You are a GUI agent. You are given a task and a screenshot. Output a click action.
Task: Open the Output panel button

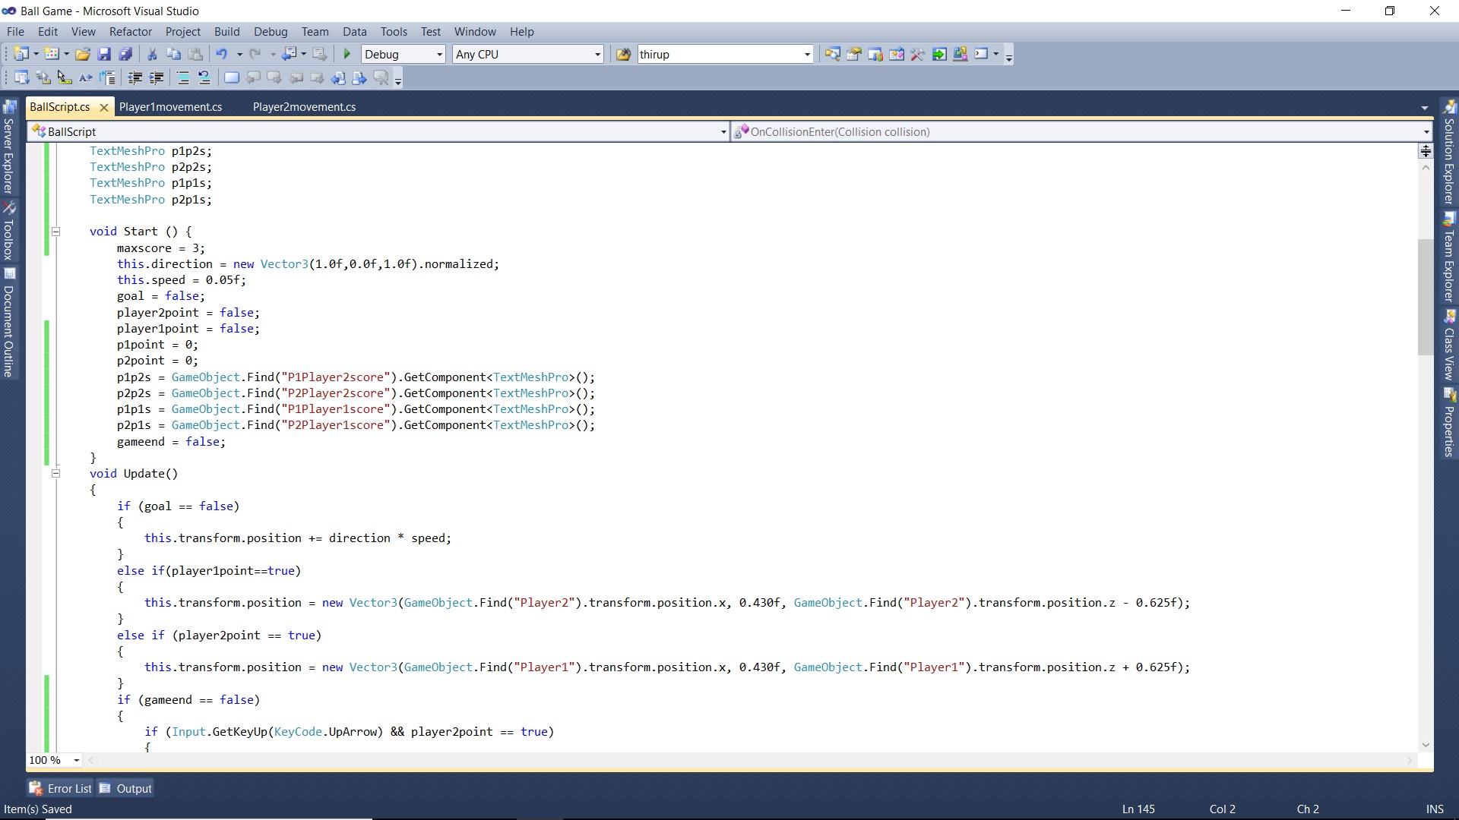(126, 788)
